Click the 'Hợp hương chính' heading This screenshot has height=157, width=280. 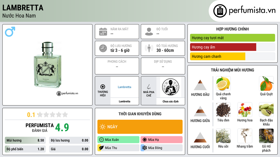coord(232,29)
